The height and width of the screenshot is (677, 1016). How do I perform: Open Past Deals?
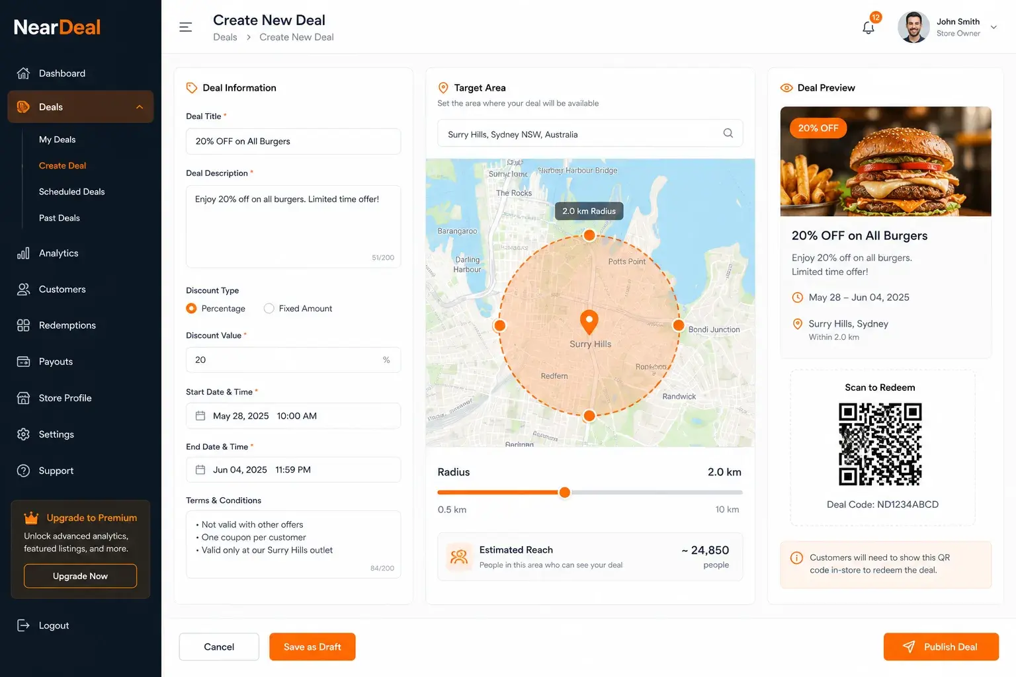point(59,218)
